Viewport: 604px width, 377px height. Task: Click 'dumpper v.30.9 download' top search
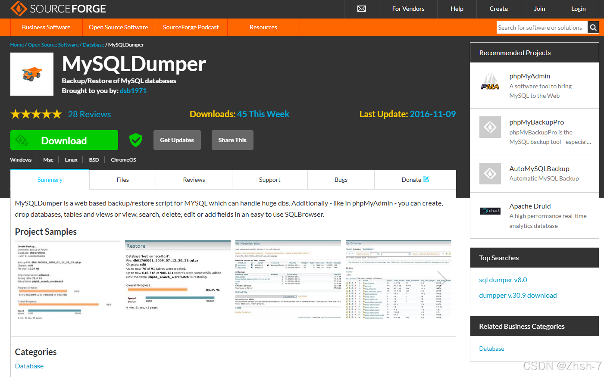pyautogui.click(x=518, y=296)
